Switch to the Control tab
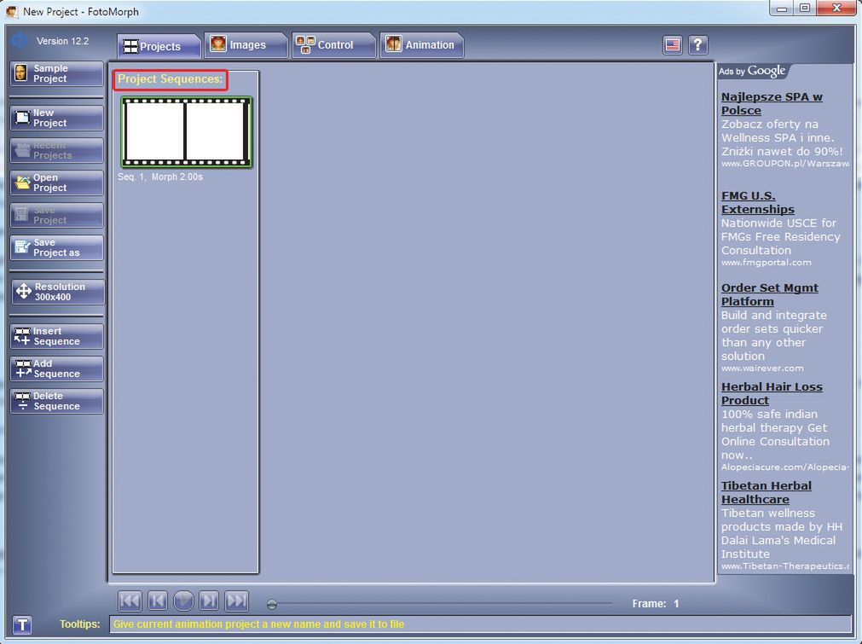The height and width of the screenshot is (644, 862). click(x=333, y=45)
